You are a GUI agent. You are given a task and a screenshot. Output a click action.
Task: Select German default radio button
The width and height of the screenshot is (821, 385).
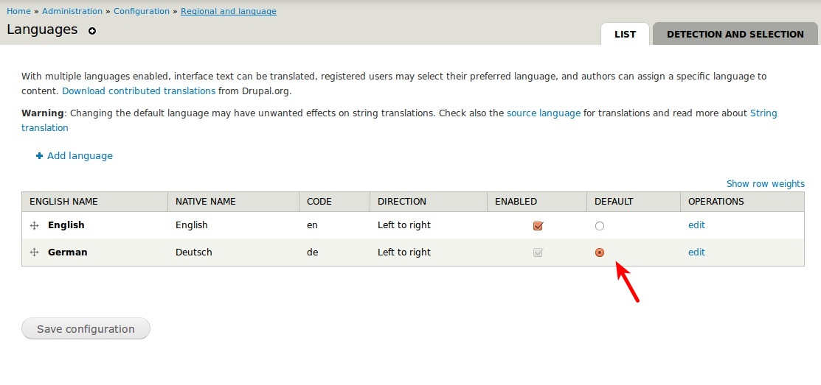point(600,252)
